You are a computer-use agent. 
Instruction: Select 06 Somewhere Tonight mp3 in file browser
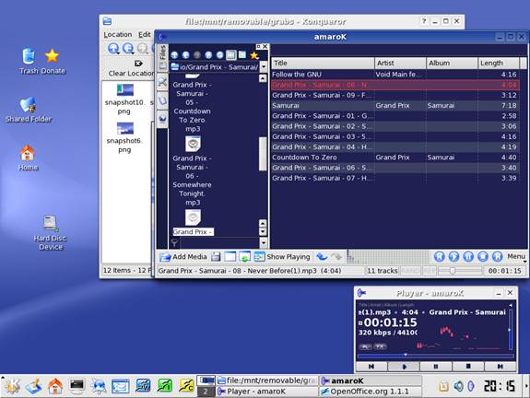[x=192, y=171]
